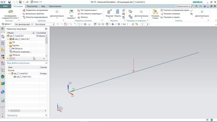Select ads_7_1.sim2/A;1 in Навигатор симуляции
Screen dimensions: 217x122
16,36
